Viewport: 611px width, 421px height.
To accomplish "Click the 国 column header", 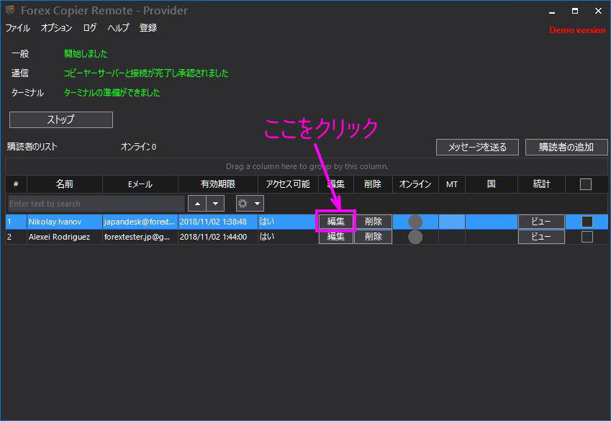I will pyautogui.click(x=492, y=184).
